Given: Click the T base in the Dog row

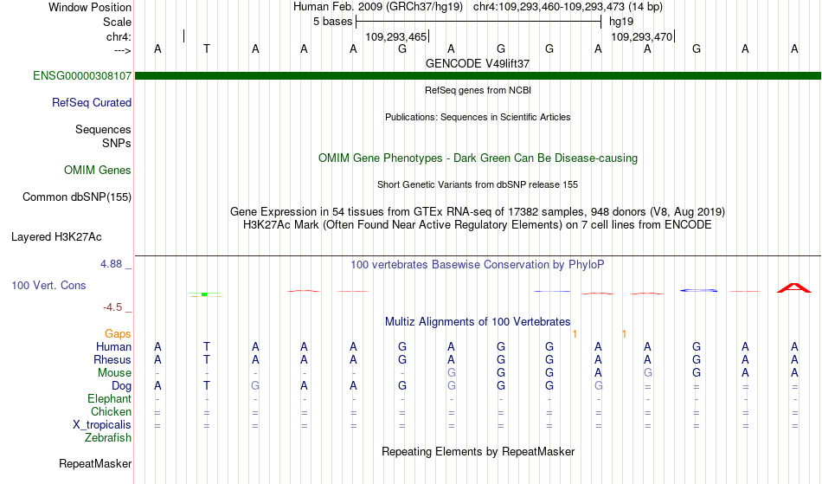Looking at the screenshot, I should point(207,386).
